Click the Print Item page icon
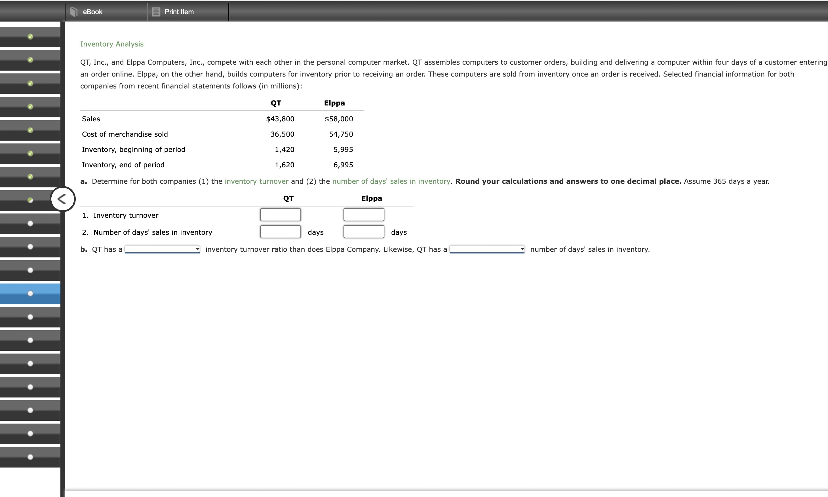The image size is (828, 497). (x=156, y=12)
